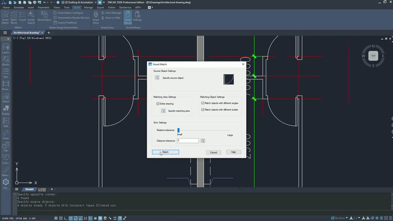Image resolution: width=393 pixels, height=221 pixels.
Task: Click the TOP face of view cube
Action: pyautogui.click(x=373, y=56)
